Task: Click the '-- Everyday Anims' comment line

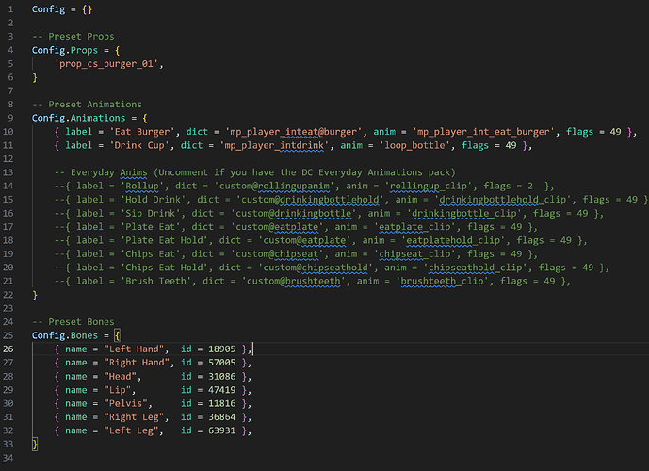Action: coord(255,172)
